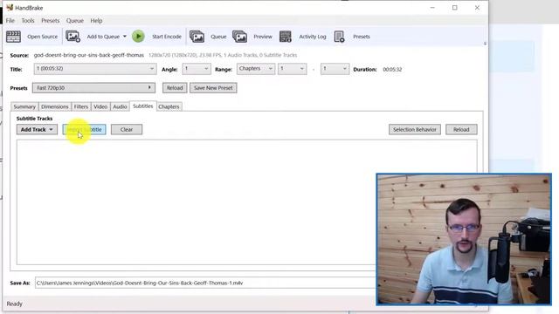Click the Presets label in toolbar
Screen dimensions: 559x314
pos(361,37)
